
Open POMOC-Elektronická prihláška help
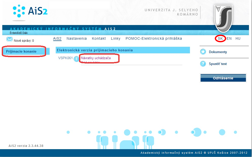point(154,38)
